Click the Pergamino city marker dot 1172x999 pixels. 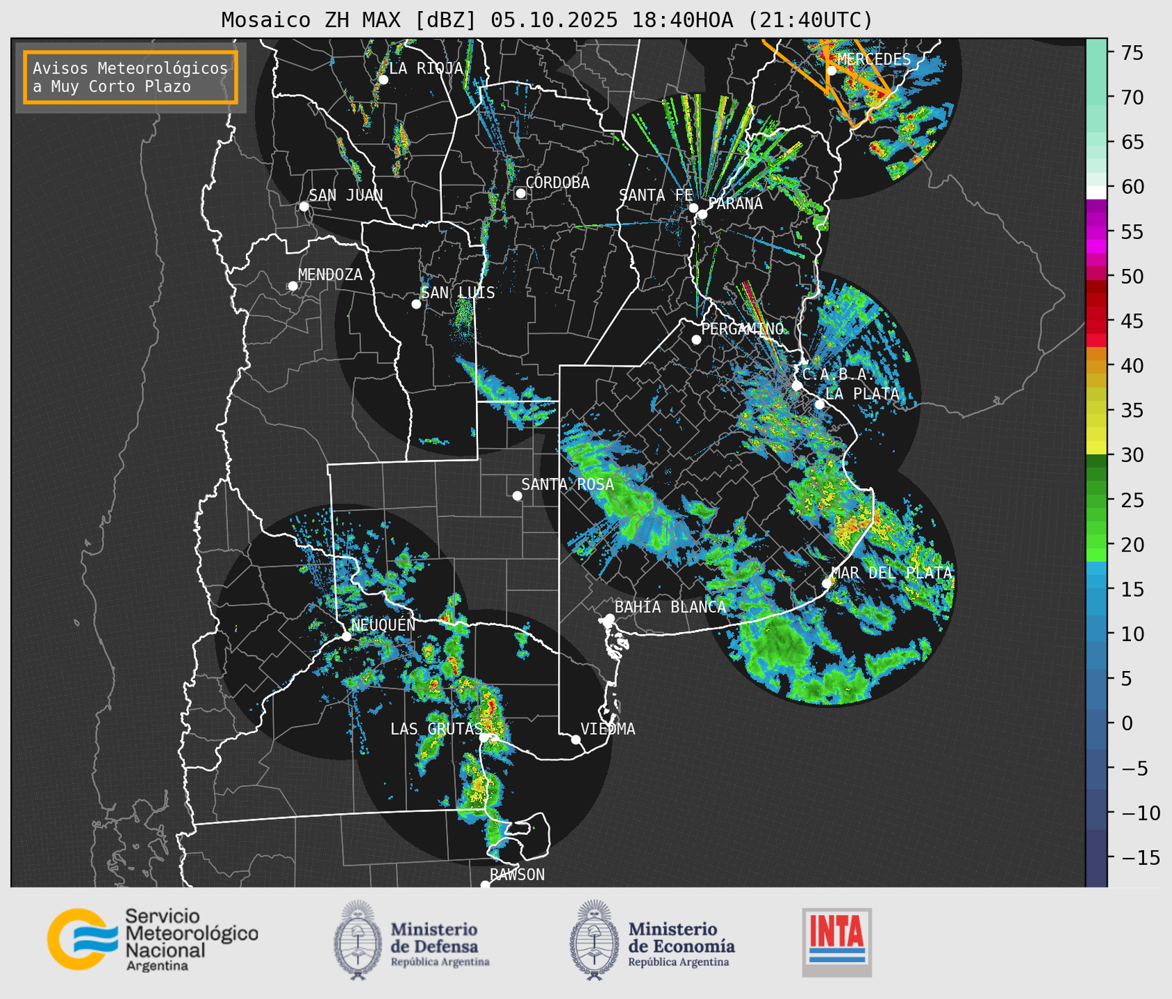point(696,340)
